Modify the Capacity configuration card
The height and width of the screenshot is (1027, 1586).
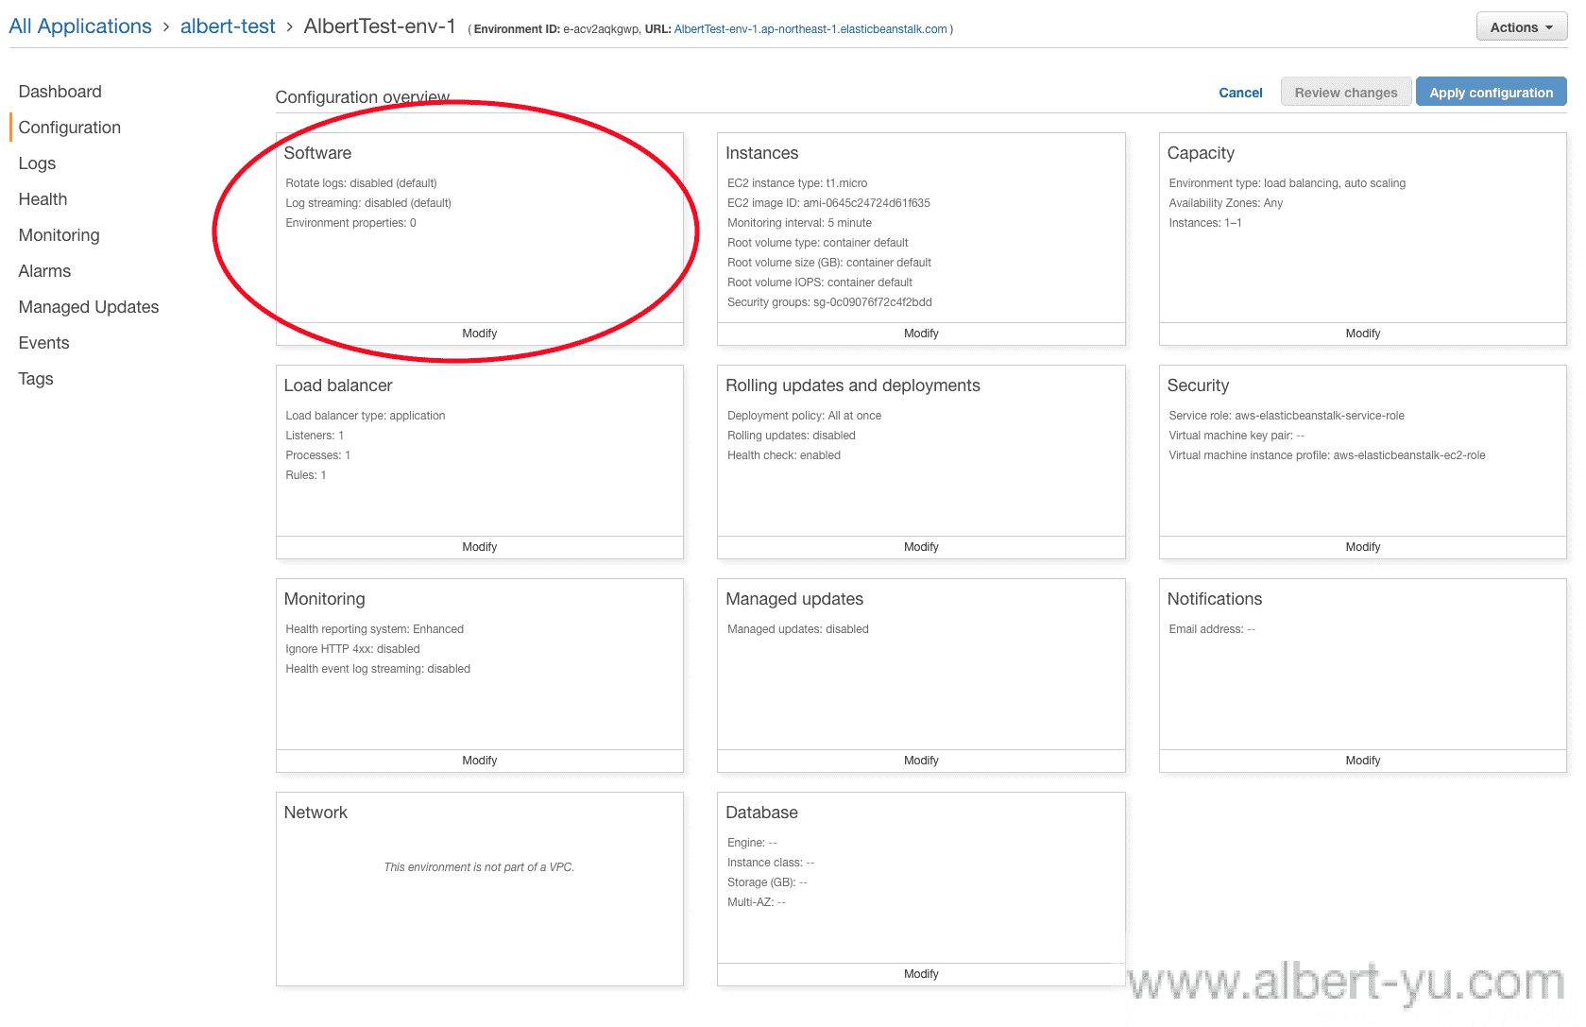tap(1363, 334)
